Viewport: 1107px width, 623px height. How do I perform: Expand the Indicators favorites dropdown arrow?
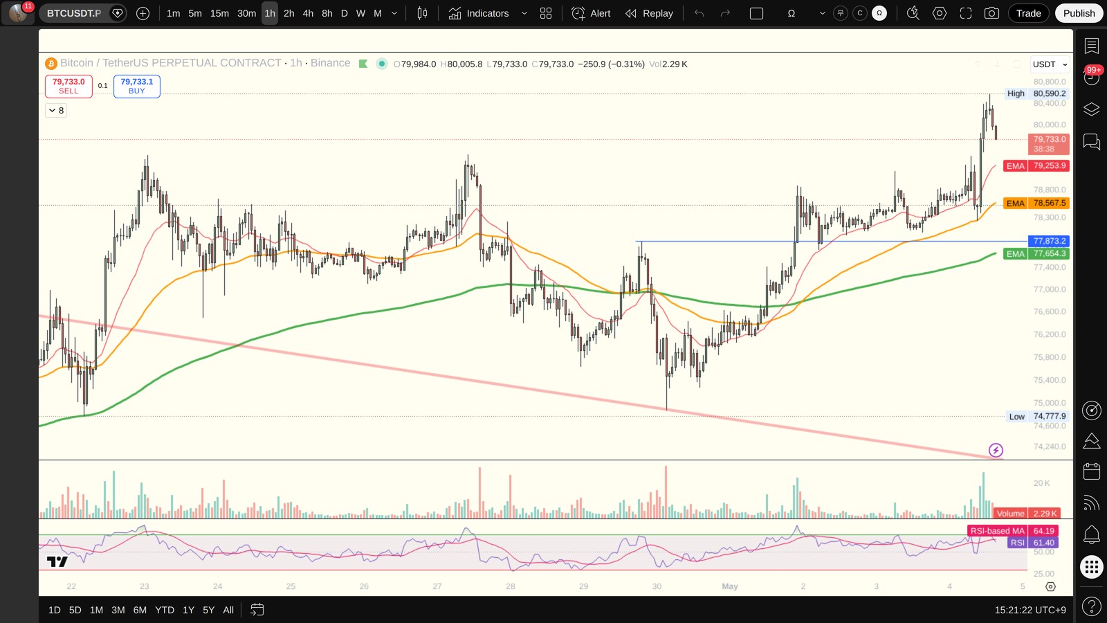(x=524, y=13)
